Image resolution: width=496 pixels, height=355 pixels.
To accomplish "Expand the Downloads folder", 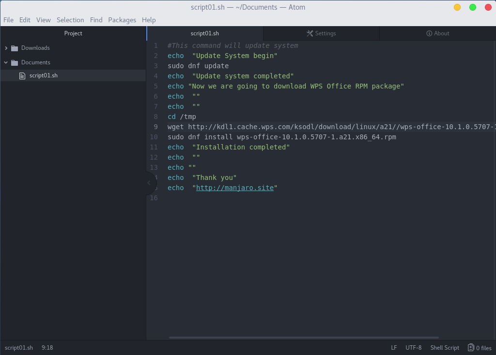I will tap(6, 48).
